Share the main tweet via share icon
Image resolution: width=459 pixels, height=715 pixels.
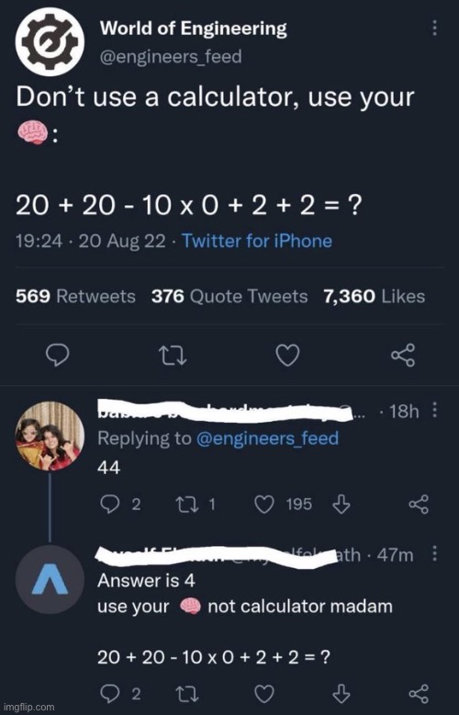point(403,356)
